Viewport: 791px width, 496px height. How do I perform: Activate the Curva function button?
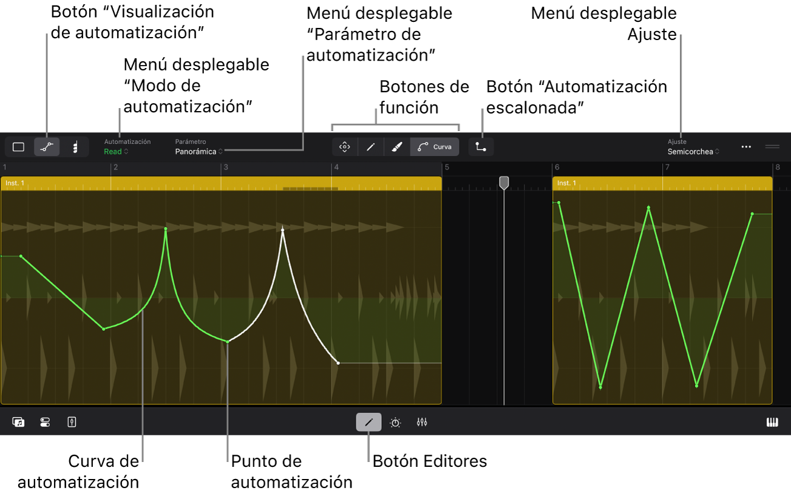[435, 147]
